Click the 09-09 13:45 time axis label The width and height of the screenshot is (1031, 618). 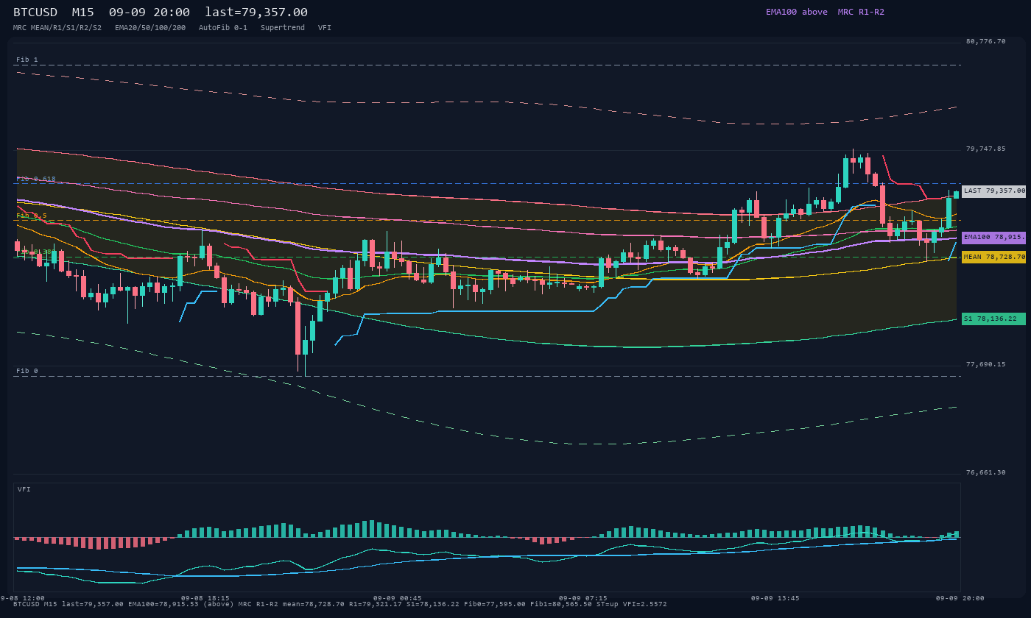(775, 598)
